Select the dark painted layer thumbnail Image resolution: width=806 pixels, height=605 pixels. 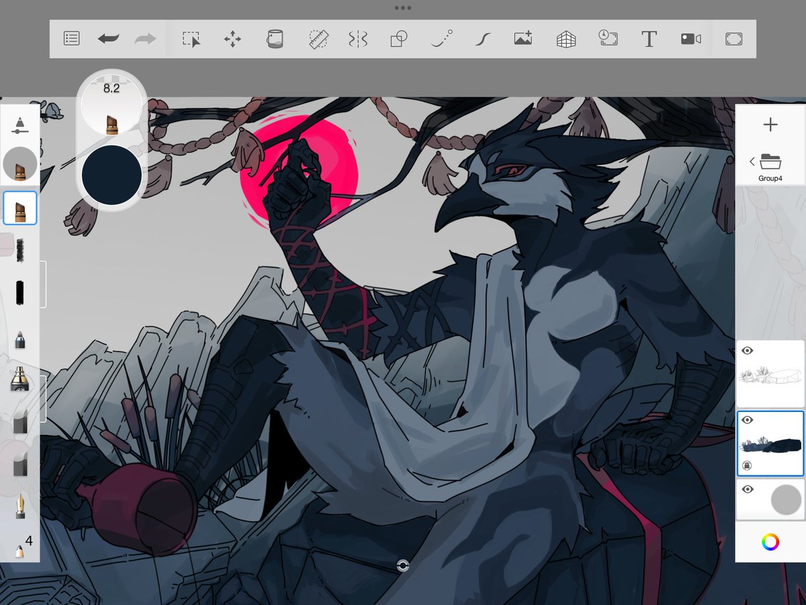[x=770, y=444]
